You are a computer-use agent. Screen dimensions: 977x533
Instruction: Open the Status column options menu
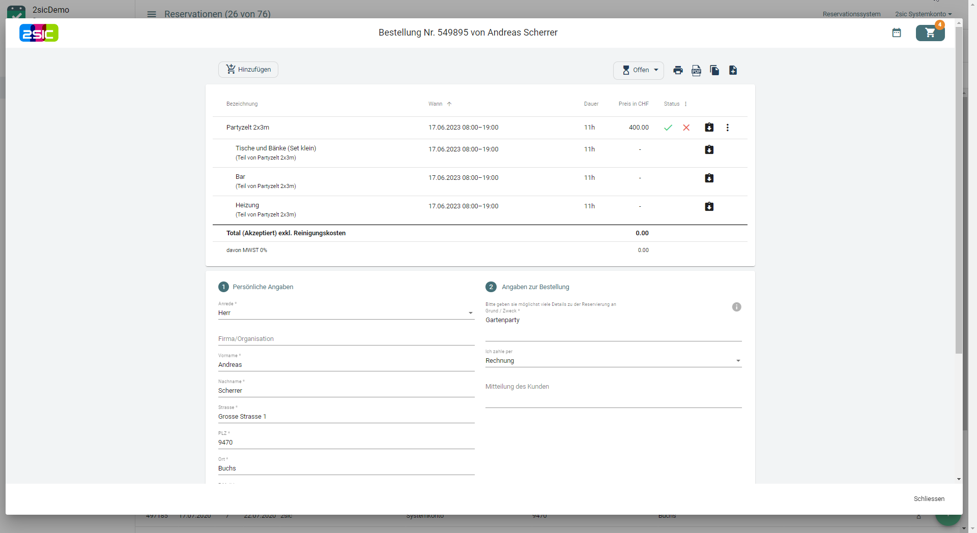click(x=686, y=104)
